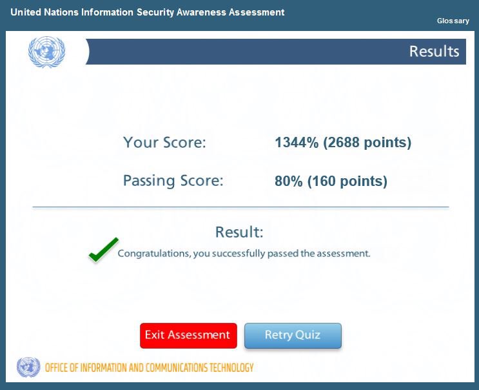Click the Results header banner
Viewport: 479px width, 390px height.
click(275, 52)
